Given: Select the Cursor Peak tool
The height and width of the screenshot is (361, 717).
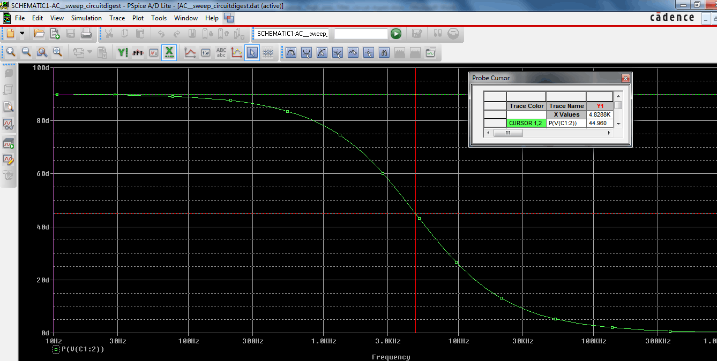Looking at the screenshot, I should click(292, 52).
